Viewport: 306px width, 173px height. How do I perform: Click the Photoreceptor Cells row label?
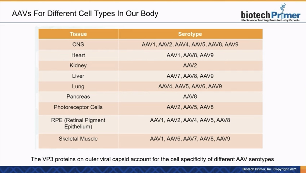click(x=78, y=107)
